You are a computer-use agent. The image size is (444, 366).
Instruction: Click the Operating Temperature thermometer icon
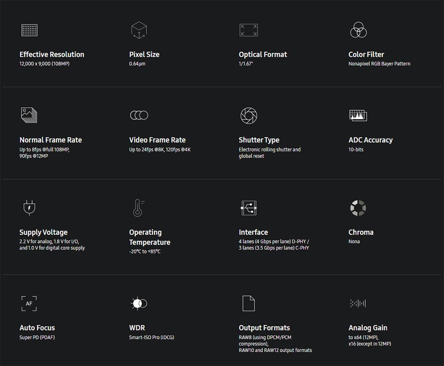(138, 208)
